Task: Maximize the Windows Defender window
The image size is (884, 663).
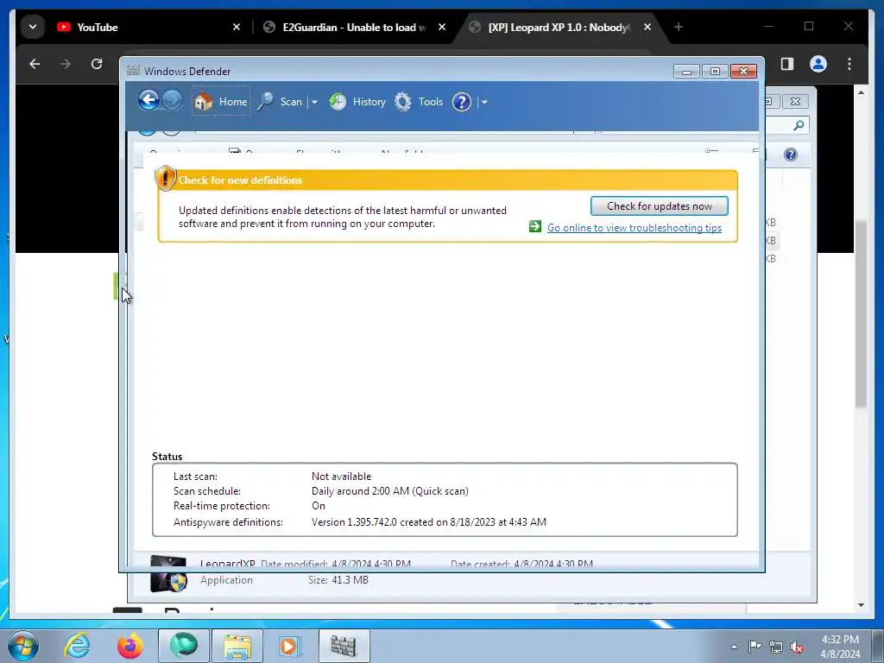Action: (715, 72)
